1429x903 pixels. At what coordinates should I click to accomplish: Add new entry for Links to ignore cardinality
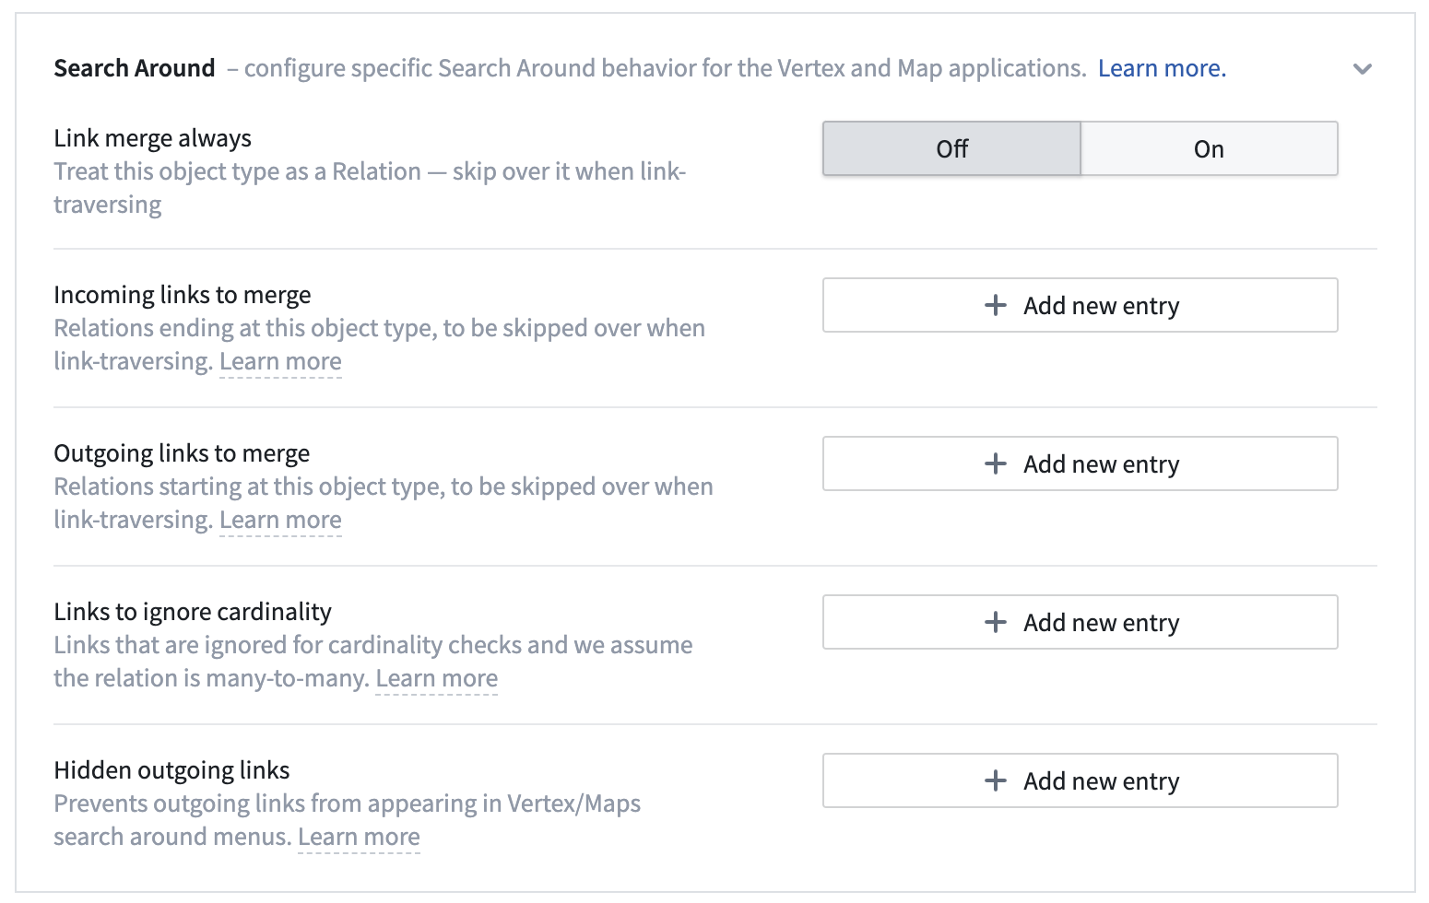coord(1080,622)
